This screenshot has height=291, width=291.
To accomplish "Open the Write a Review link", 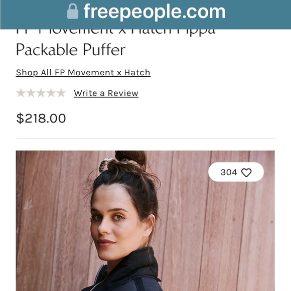I will [x=106, y=93].
